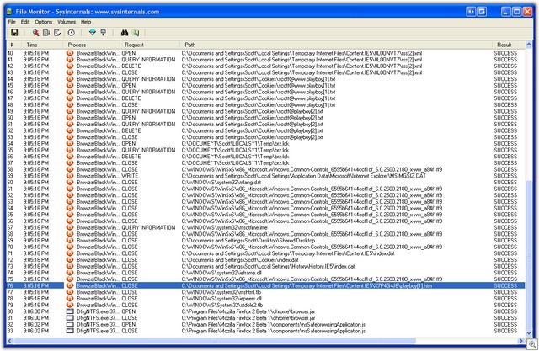Viewport: 539px width, 351px height.
Task: Click row 54 brz.lck OPEN path
Action: (235, 143)
